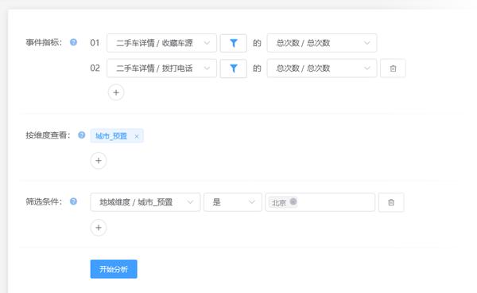Viewport: 477px width, 293px height.
Task: Add a new event metric row
Action: (116, 92)
